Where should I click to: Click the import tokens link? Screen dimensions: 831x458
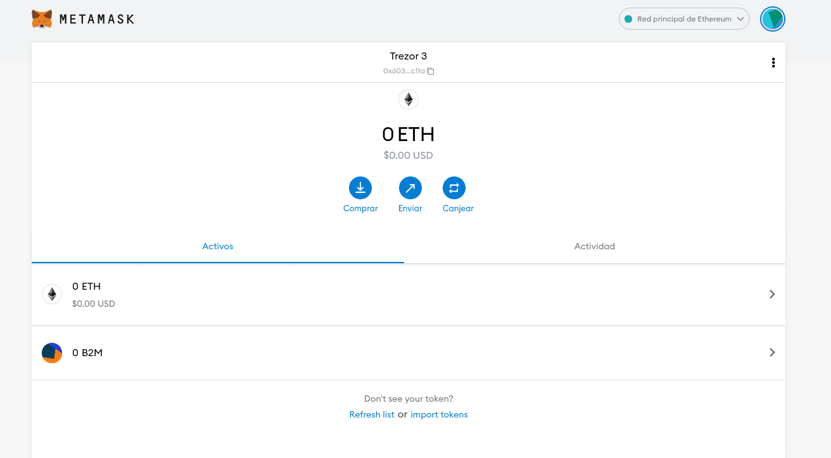point(439,414)
